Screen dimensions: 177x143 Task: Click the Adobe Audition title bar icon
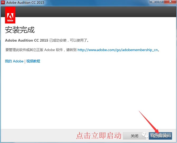(x=3, y=2)
